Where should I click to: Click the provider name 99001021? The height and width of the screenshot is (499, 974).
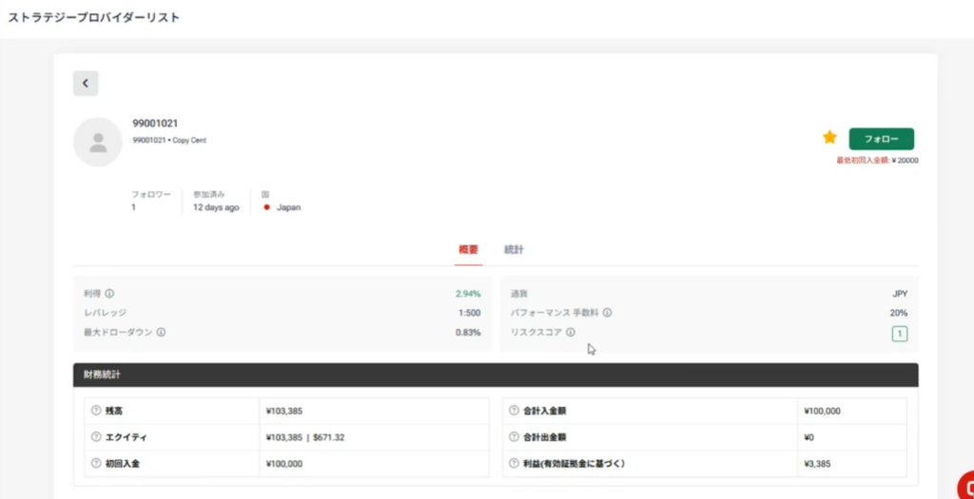pyautogui.click(x=155, y=124)
